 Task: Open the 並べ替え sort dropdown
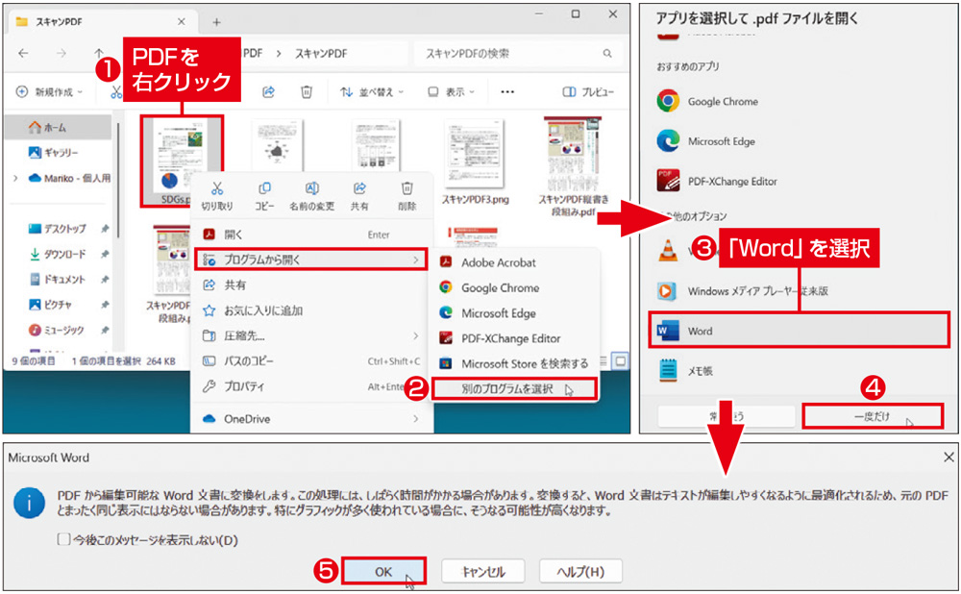(369, 91)
